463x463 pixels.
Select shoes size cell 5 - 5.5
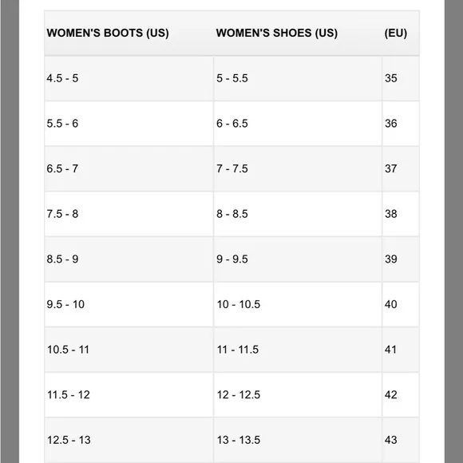(x=298, y=78)
